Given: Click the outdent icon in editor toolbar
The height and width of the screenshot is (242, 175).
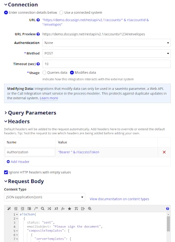Looking at the screenshot, I should point(16,208).
